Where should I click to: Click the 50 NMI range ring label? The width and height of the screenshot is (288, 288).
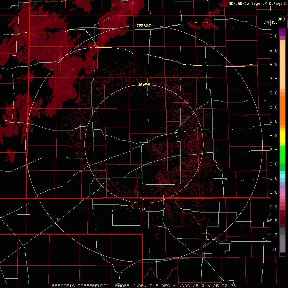click(144, 84)
